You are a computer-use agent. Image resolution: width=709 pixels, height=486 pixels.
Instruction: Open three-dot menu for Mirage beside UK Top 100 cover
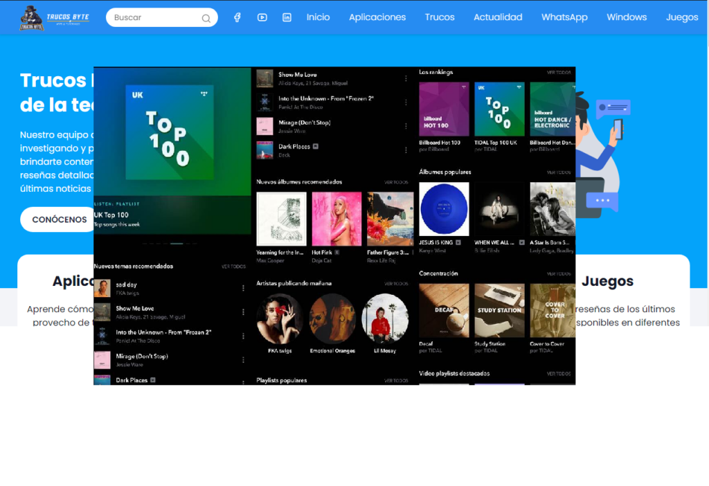406,126
